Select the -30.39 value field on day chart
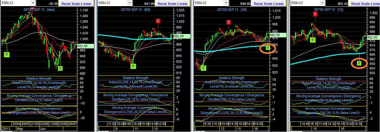The image size is (380, 132). (48, 3)
